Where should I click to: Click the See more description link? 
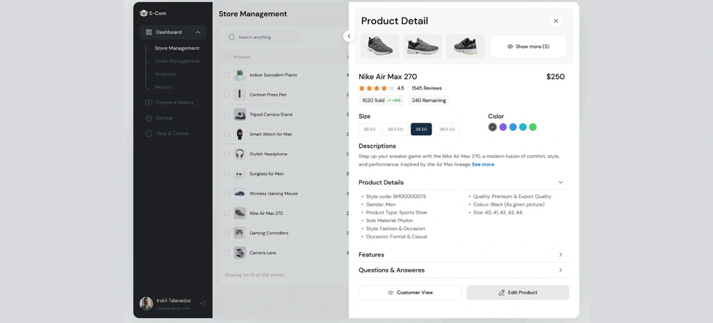coord(483,165)
